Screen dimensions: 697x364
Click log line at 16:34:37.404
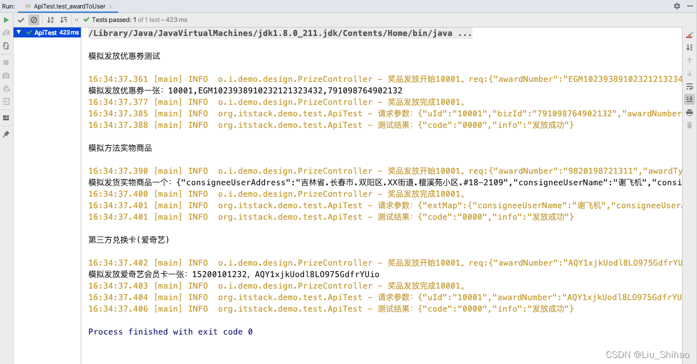[385, 298]
